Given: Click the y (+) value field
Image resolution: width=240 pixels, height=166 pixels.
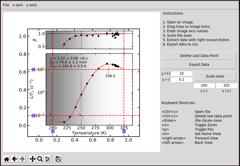Looking at the screenshot, I should (182, 73).
